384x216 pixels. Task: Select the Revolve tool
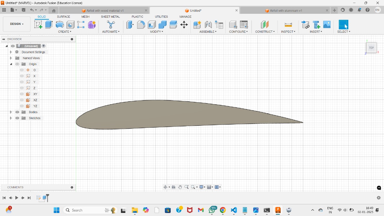point(60,25)
